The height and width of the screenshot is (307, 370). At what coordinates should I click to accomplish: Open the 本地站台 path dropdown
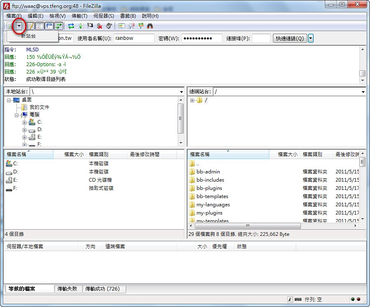pyautogui.click(x=181, y=92)
